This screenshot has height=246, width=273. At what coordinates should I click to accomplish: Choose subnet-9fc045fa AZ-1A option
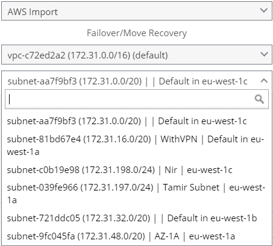tap(137, 236)
